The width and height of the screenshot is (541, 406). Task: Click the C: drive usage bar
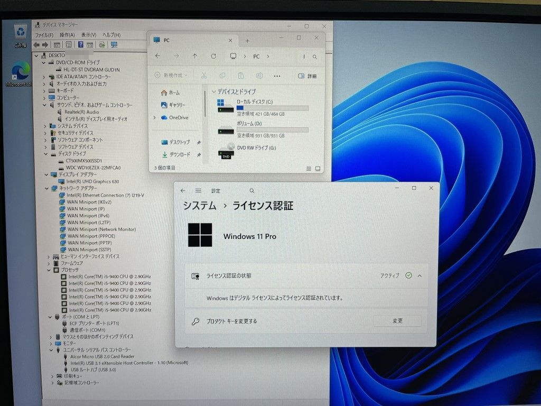273,107
